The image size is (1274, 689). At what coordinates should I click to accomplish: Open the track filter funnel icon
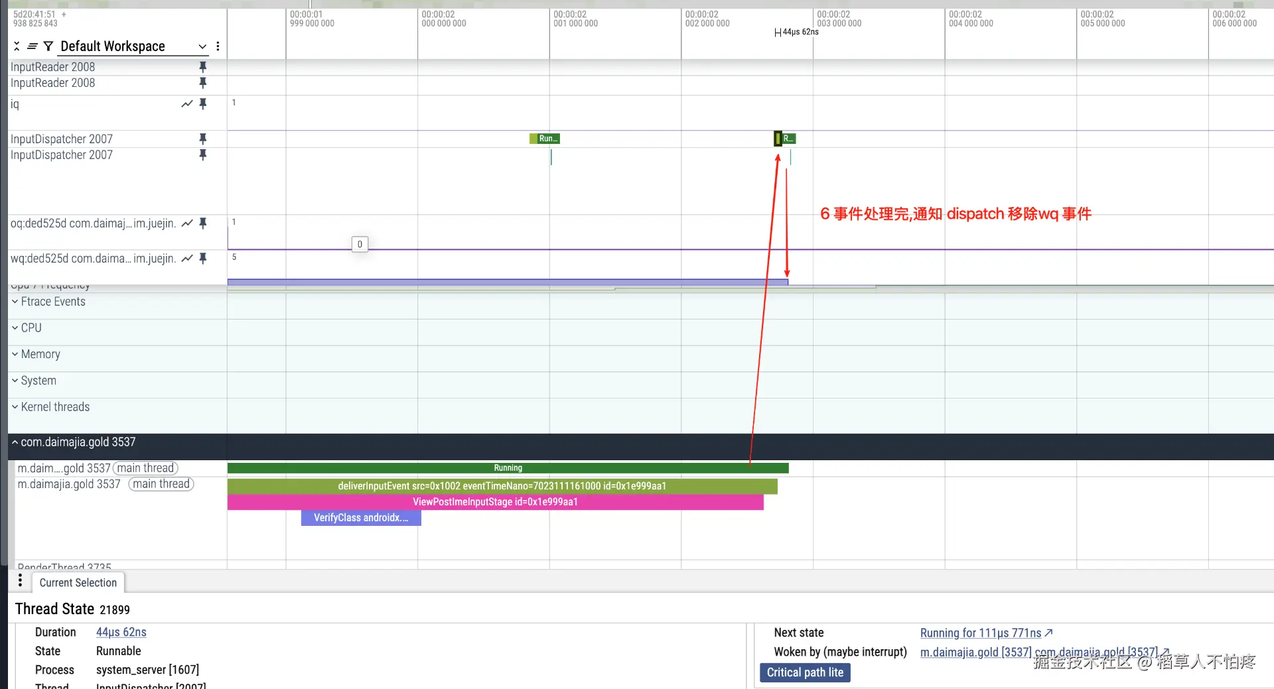(48, 46)
